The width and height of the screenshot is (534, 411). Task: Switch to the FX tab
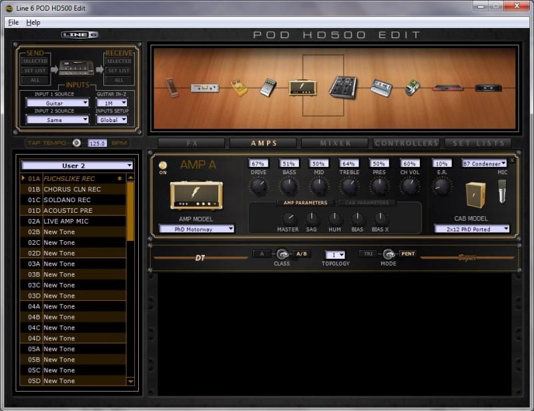click(x=192, y=143)
